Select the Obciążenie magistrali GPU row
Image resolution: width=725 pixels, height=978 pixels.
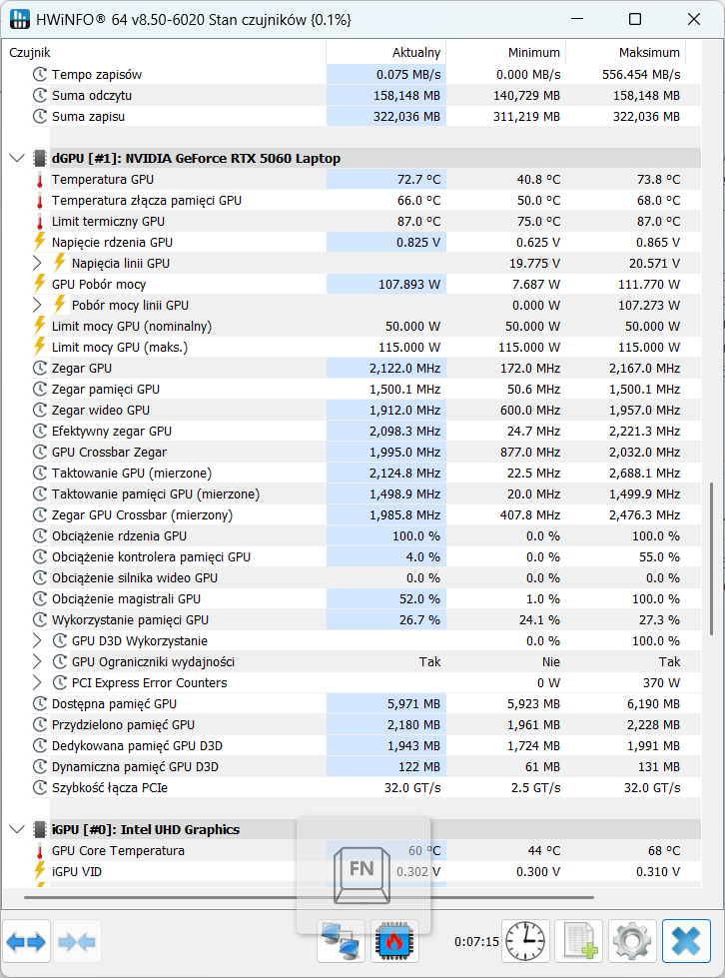tap(365, 598)
